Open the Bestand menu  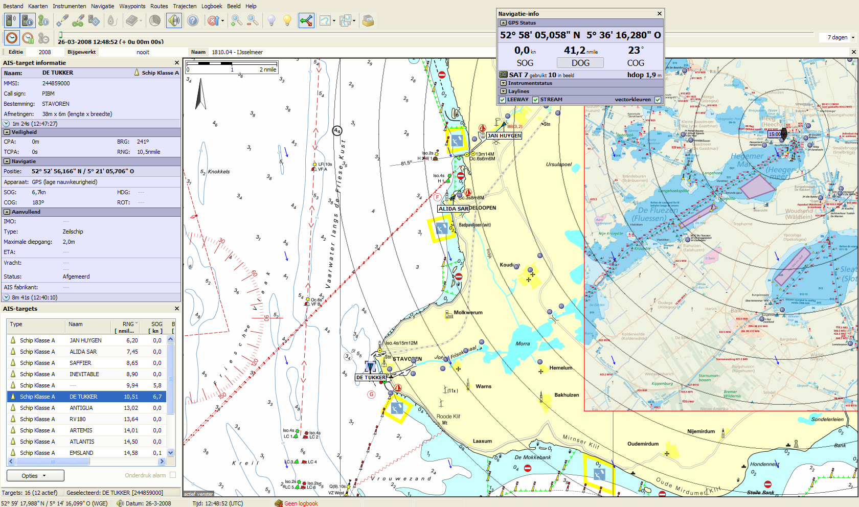coord(13,6)
